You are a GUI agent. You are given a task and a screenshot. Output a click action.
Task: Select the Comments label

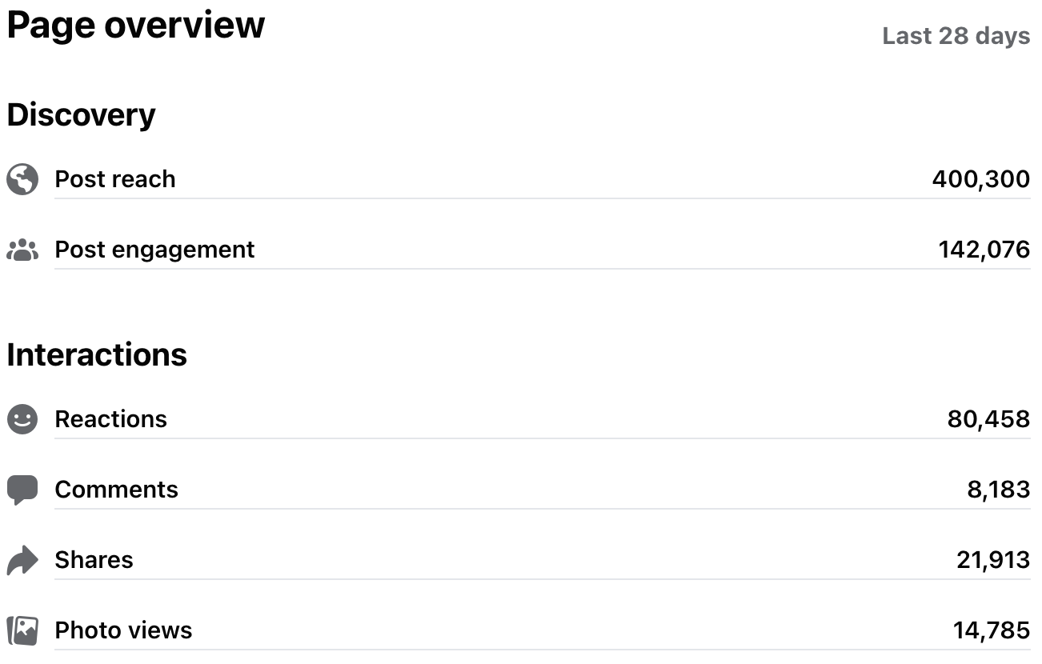[x=117, y=490]
